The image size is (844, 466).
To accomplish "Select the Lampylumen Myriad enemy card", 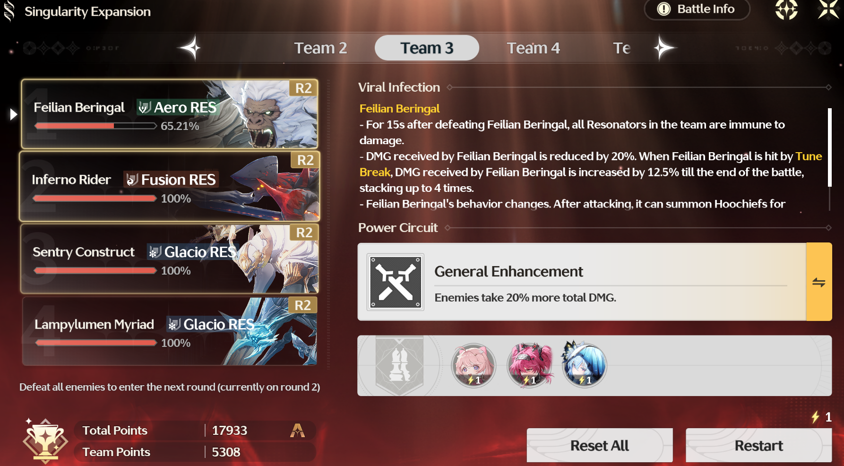I will [170, 331].
